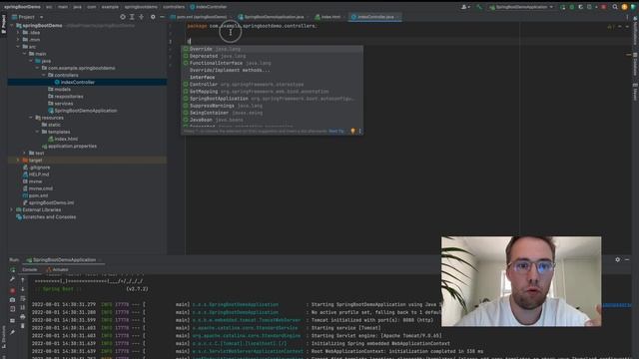Hide the Project panel with minus icon
Screen dimensions: 639x359
coord(162,17)
